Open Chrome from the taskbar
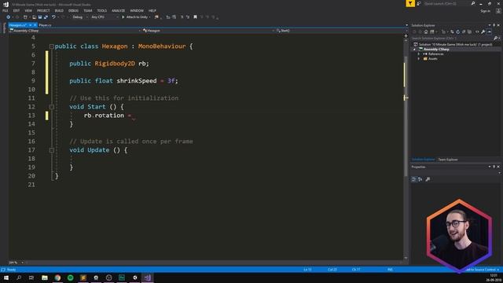 tap(57, 277)
